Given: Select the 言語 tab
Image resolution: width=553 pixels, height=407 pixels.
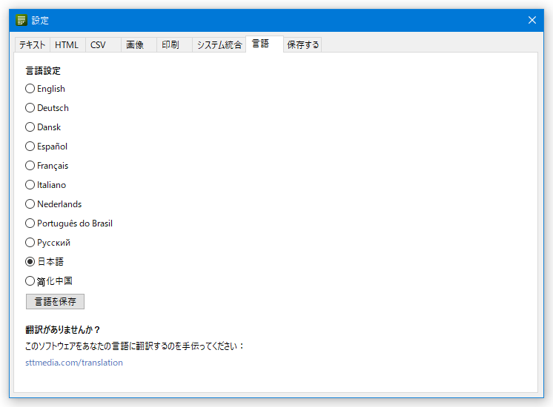Looking at the screenshot, I should (x=264, y=44).
